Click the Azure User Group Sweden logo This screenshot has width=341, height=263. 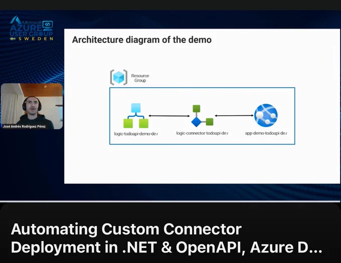pyautogui.click(x=32, y=28)
